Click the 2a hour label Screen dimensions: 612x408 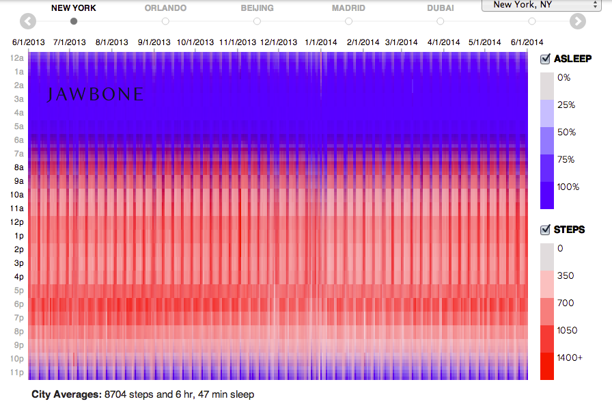[x=18, y=85]
